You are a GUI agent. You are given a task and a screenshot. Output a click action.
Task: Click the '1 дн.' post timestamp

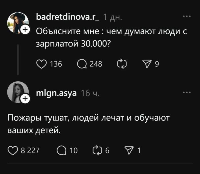(112, 18)
